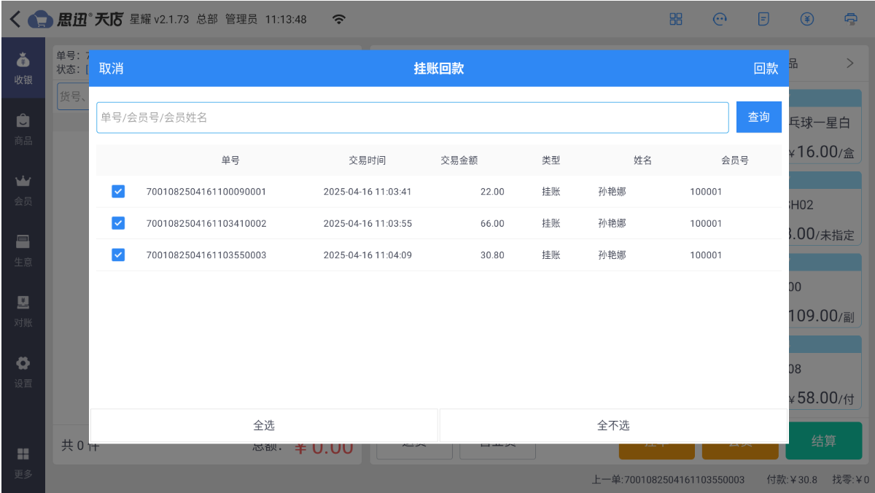Open the grid apps icon in top bar
Screen dimensions: 875x493
coord(676,20)
